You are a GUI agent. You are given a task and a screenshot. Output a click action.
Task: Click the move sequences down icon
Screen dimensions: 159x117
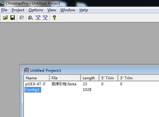(x=38, y=18)
